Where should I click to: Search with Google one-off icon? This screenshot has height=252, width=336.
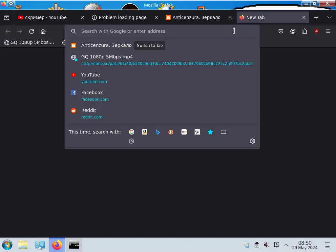132,132
